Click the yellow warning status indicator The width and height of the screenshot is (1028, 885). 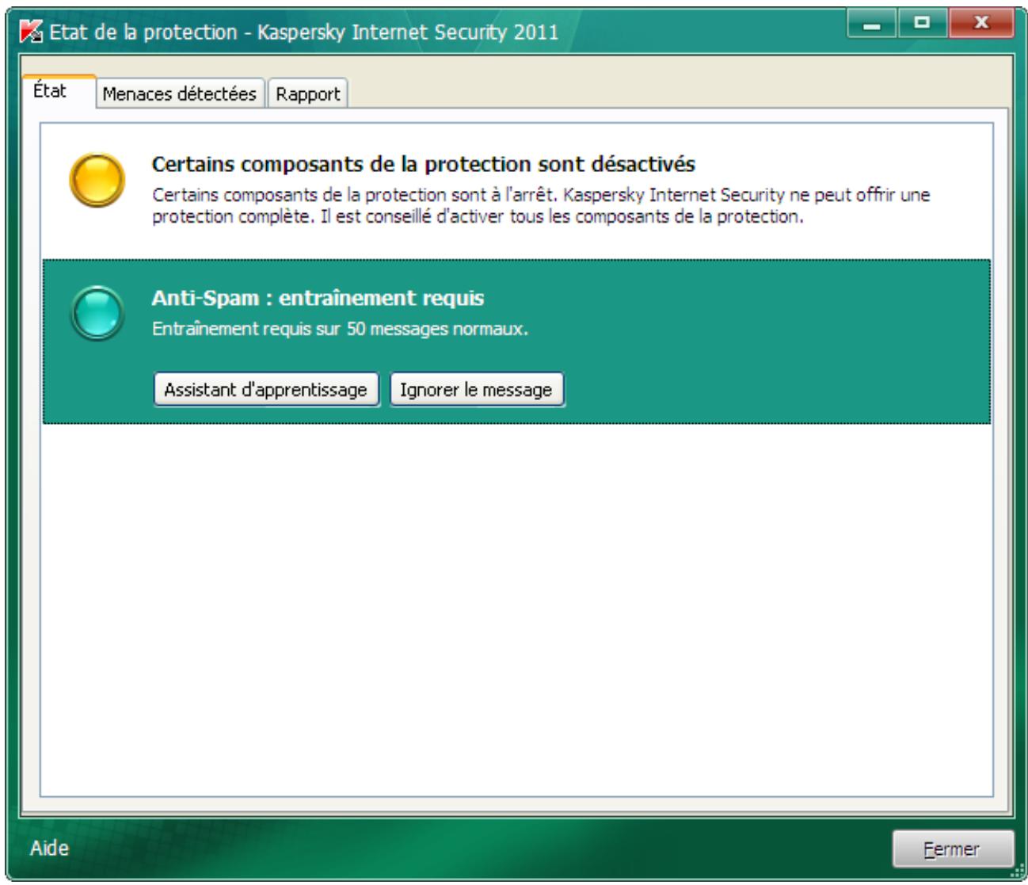point(97,180)
